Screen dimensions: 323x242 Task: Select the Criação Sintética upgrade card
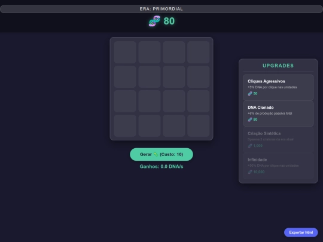(278, 140)
